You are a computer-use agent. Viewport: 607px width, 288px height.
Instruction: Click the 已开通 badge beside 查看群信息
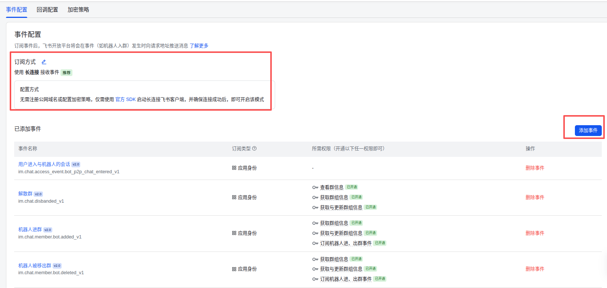[352, 187]
